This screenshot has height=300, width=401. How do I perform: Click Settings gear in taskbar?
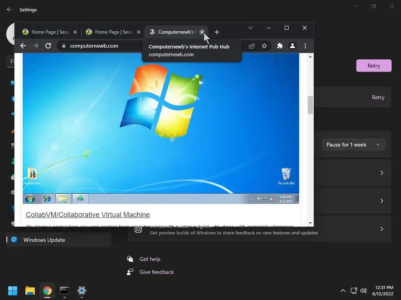click(82, 291)
